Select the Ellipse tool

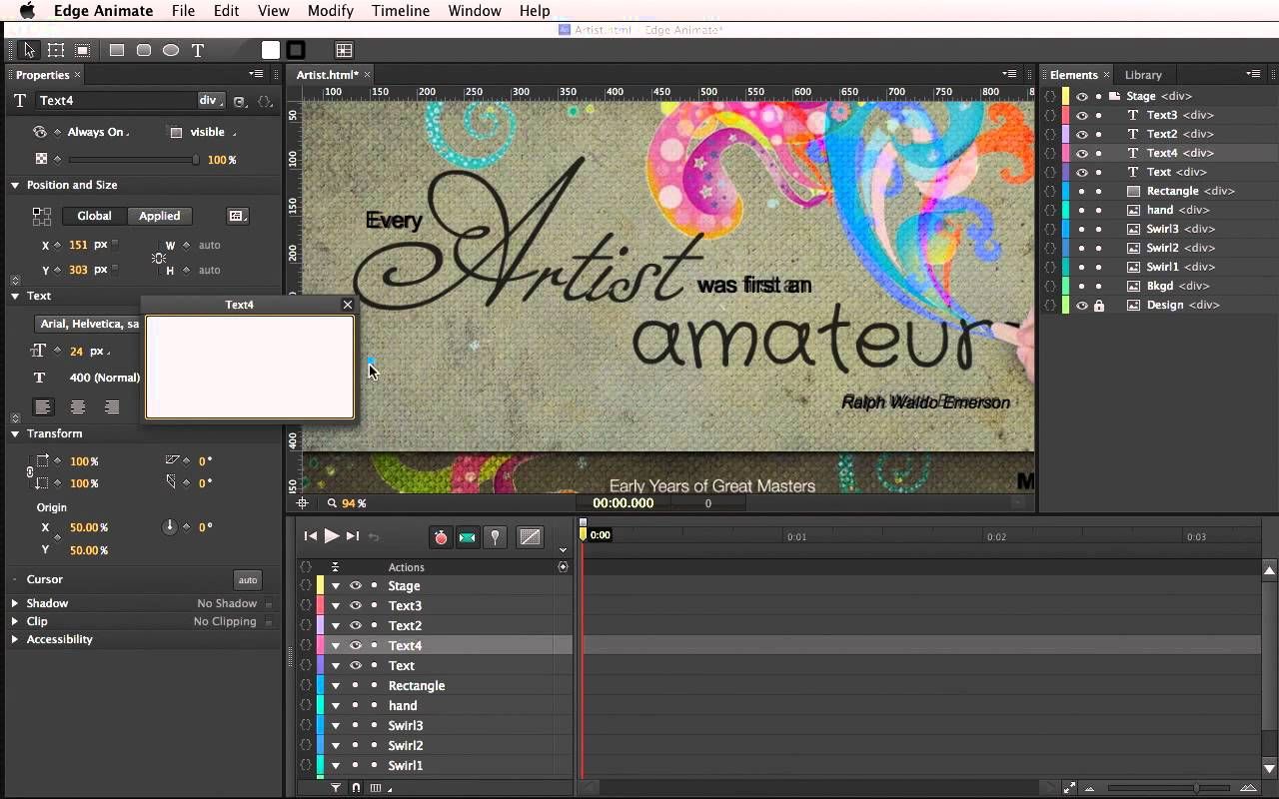[171, 50]
